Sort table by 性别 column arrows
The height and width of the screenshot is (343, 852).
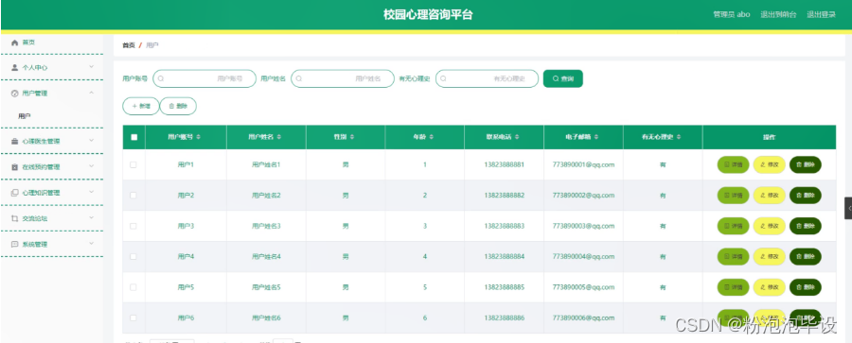[x=352, y=137]
